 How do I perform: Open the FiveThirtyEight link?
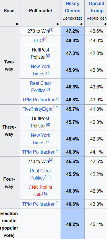click(37, 109)
